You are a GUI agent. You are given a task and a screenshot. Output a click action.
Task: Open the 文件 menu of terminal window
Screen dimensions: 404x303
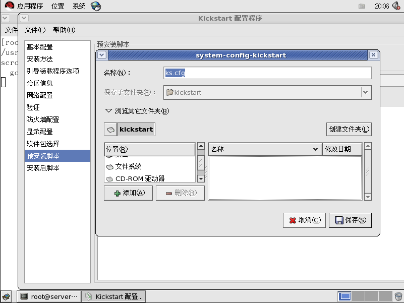(x=11, y=30)
